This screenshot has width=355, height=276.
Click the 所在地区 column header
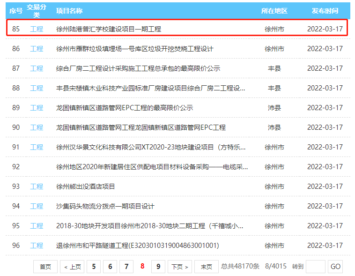point(274,11)
